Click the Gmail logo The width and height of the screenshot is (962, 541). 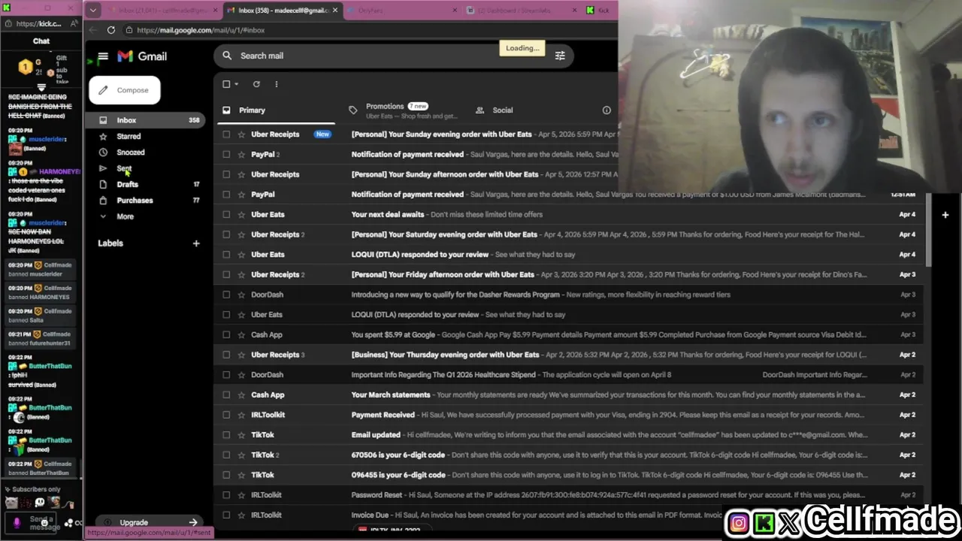[x=143, y=56]
